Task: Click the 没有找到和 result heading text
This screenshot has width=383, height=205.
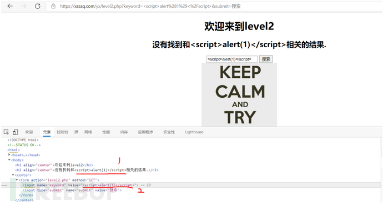Action: pos(239,44)
